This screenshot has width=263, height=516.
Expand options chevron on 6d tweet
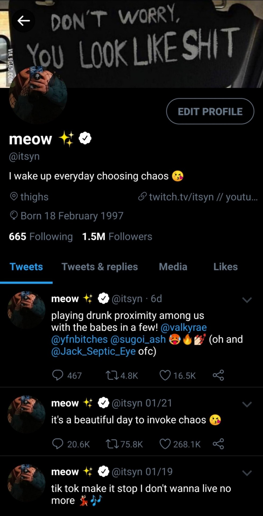coord(247,300)
